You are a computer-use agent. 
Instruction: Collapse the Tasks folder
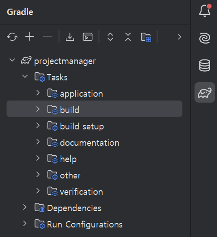tap(25, 76)
